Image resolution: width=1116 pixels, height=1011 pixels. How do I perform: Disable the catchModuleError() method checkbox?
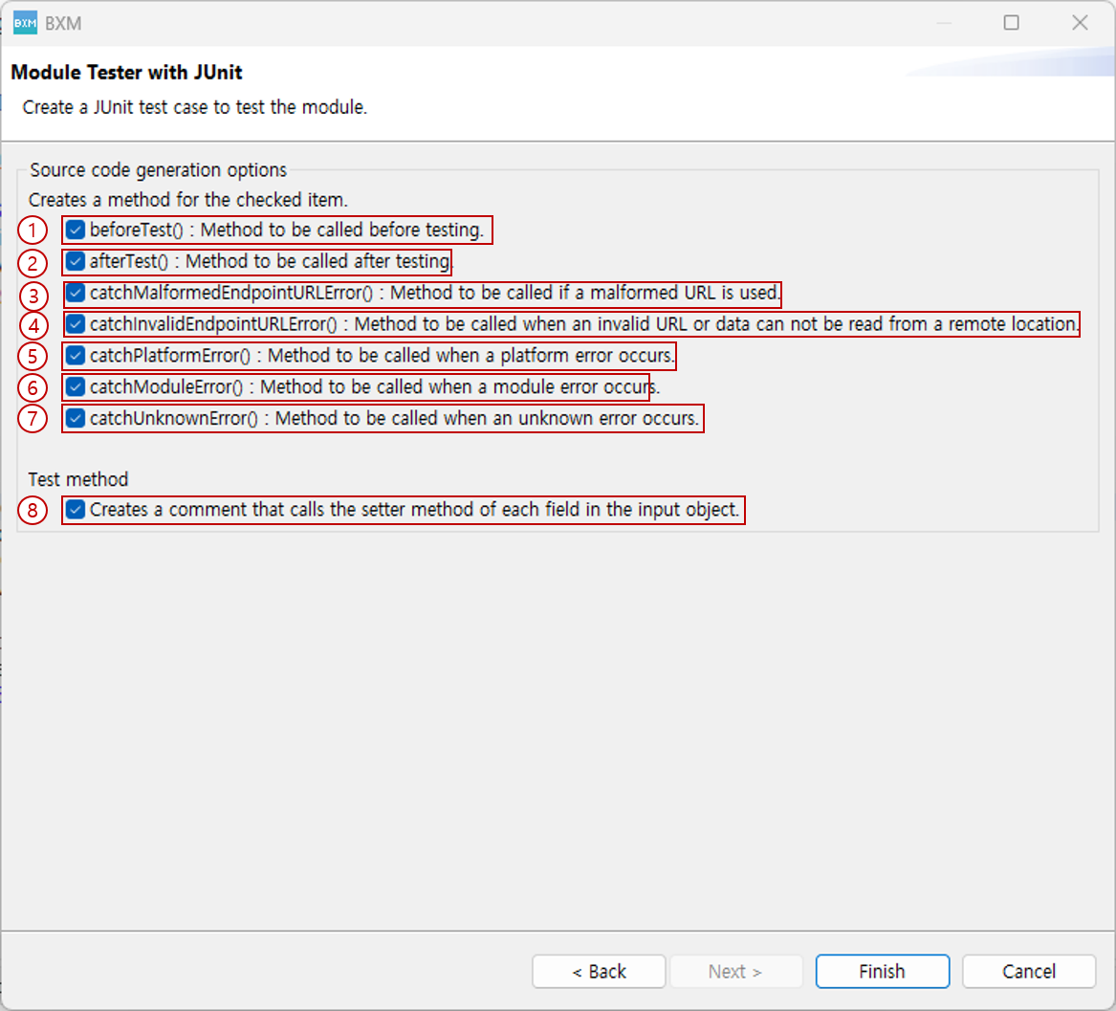click(76, 387)
